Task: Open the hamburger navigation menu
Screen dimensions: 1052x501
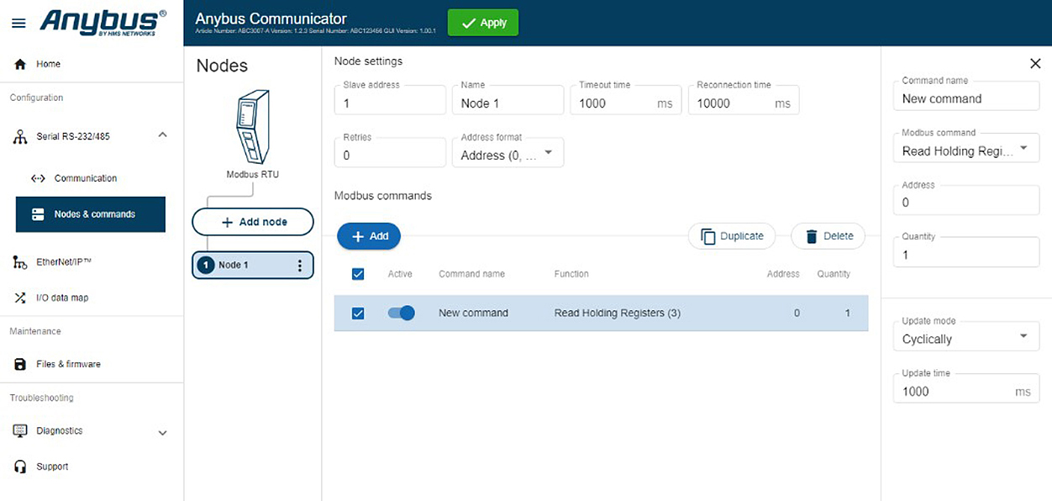Action: [x=18, y=23]
